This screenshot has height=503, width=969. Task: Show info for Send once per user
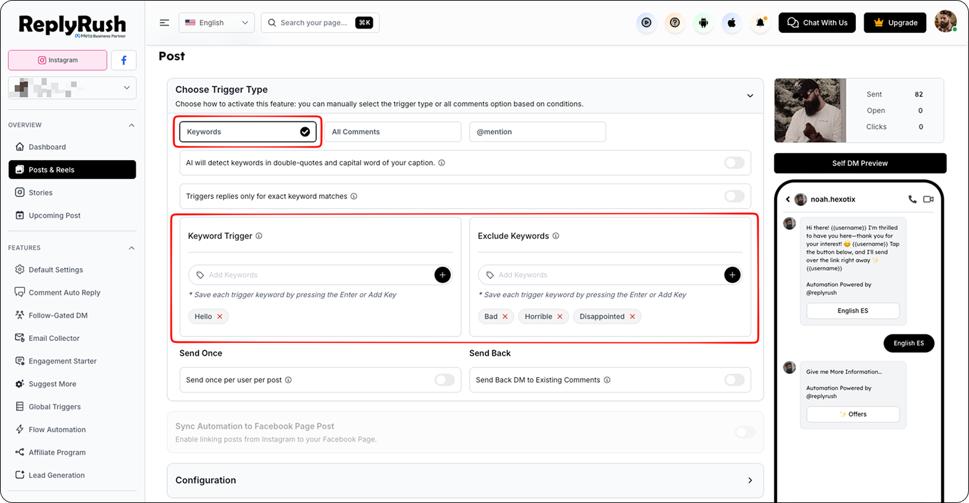(288, 380)
